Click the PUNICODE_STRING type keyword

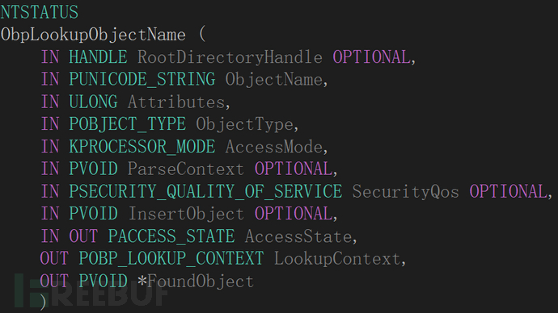[142, 80]
